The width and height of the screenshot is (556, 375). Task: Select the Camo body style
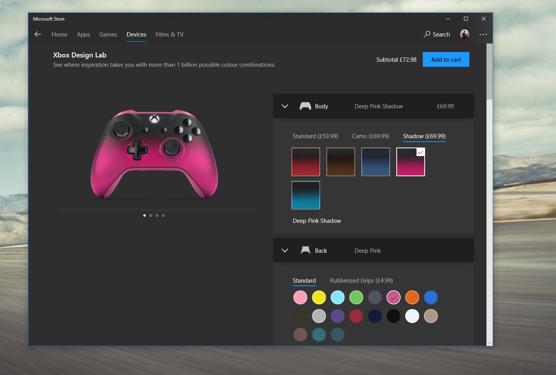370,136
